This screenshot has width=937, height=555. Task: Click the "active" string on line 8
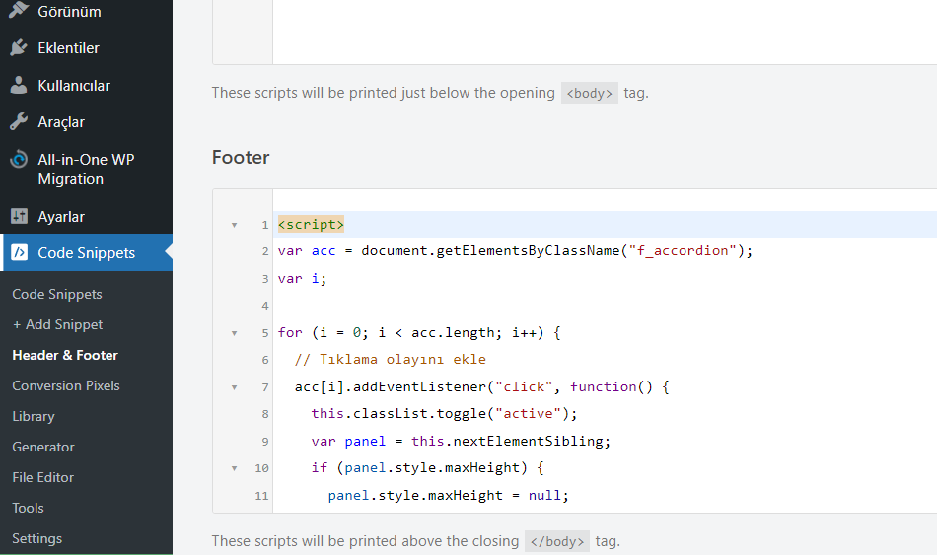point(528,413)
